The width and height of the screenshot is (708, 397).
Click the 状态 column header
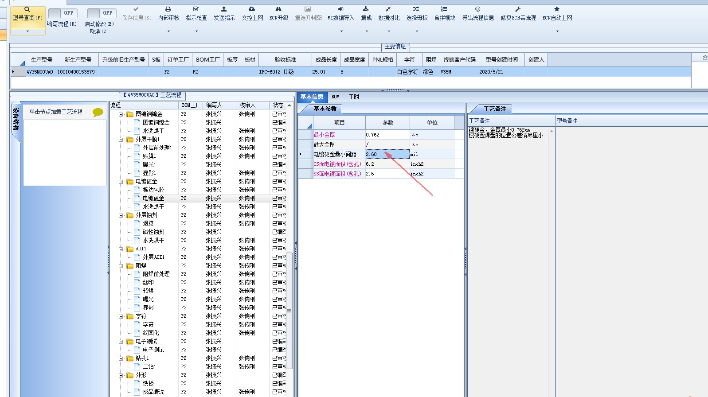[x=278, y=105]
